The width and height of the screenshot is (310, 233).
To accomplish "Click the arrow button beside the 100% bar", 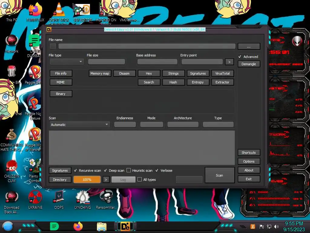I will point(106,180).
